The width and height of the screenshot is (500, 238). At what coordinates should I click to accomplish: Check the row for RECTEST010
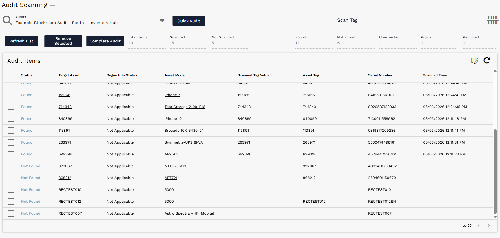11,190
